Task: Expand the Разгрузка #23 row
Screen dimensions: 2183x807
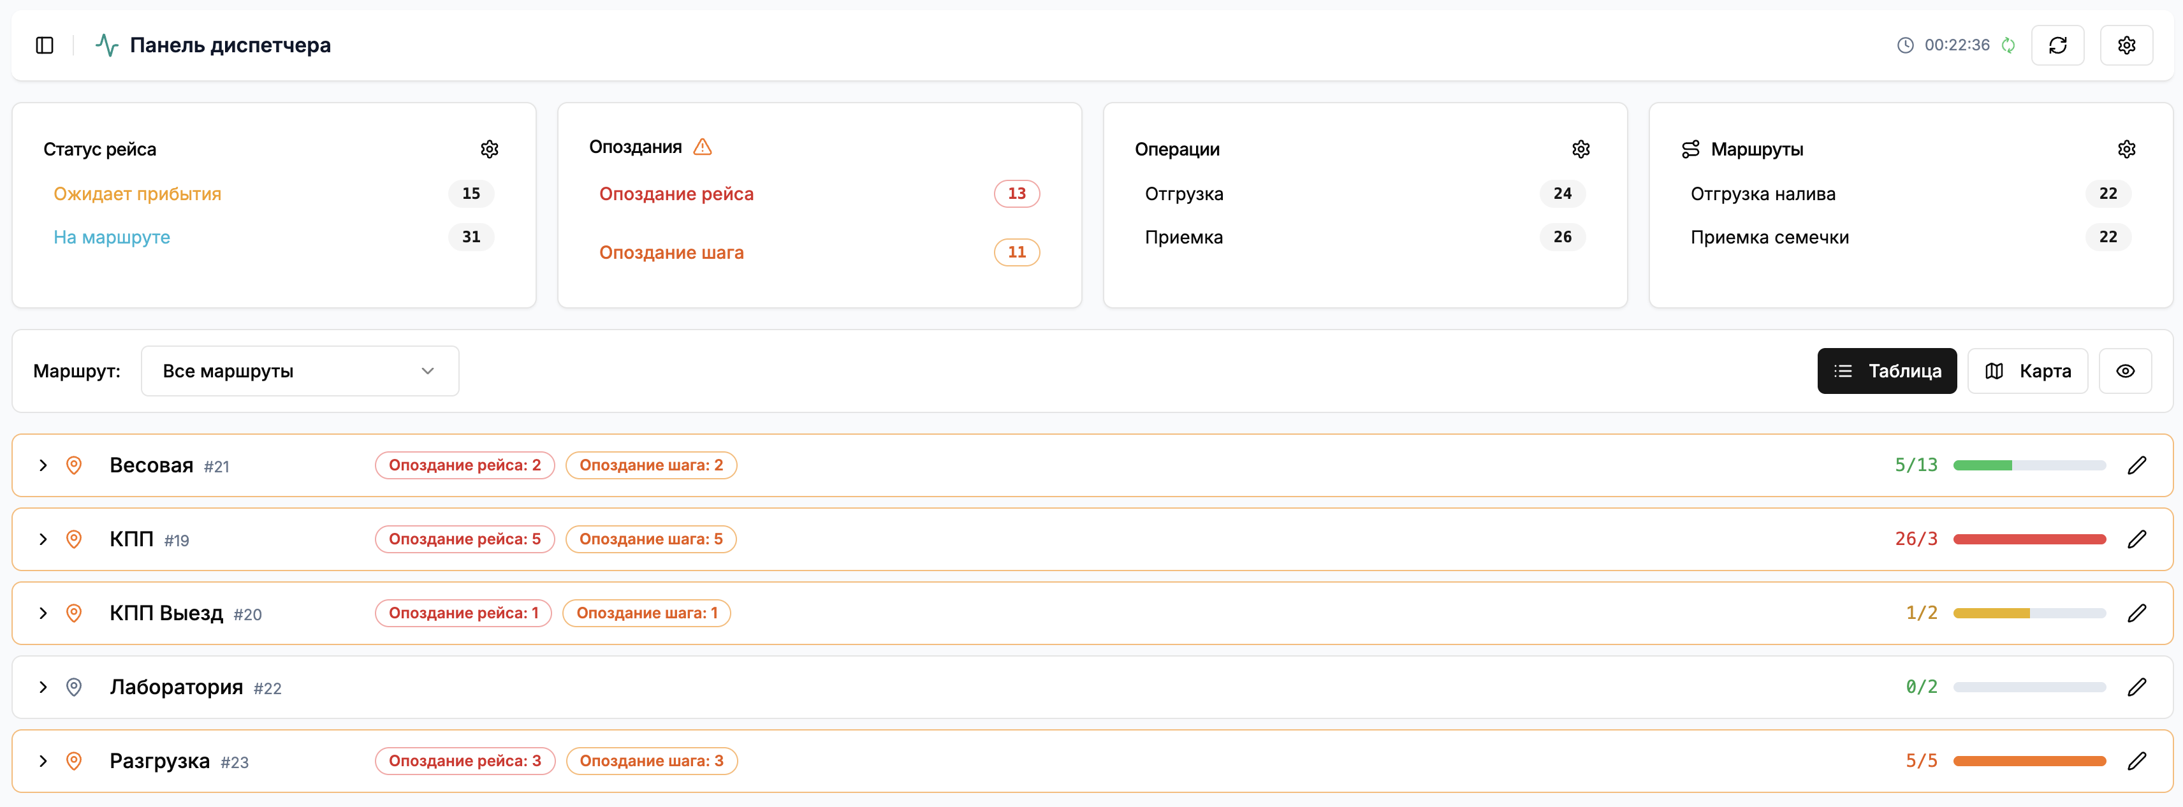Action: 43,761
